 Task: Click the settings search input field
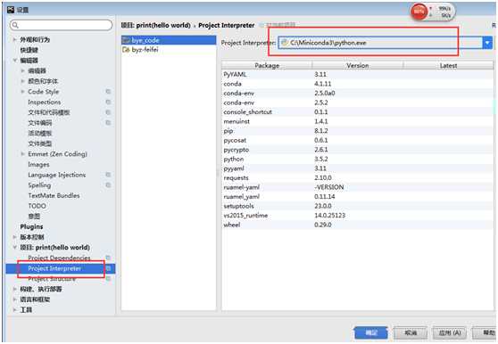point(61,25)
